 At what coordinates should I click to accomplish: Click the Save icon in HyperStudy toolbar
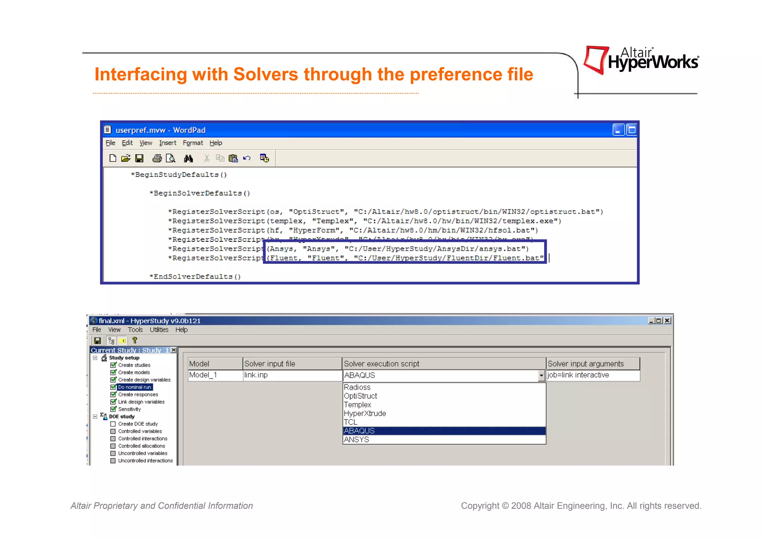pyautogui.click(x=97, y=340)
